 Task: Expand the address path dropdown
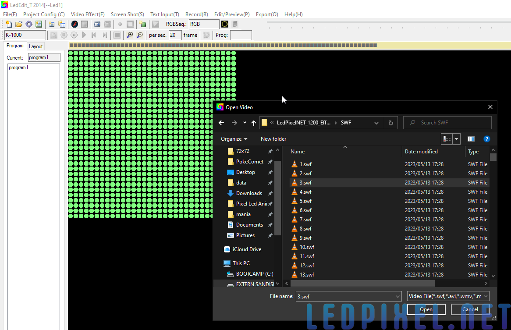click(x=376, y=123)
